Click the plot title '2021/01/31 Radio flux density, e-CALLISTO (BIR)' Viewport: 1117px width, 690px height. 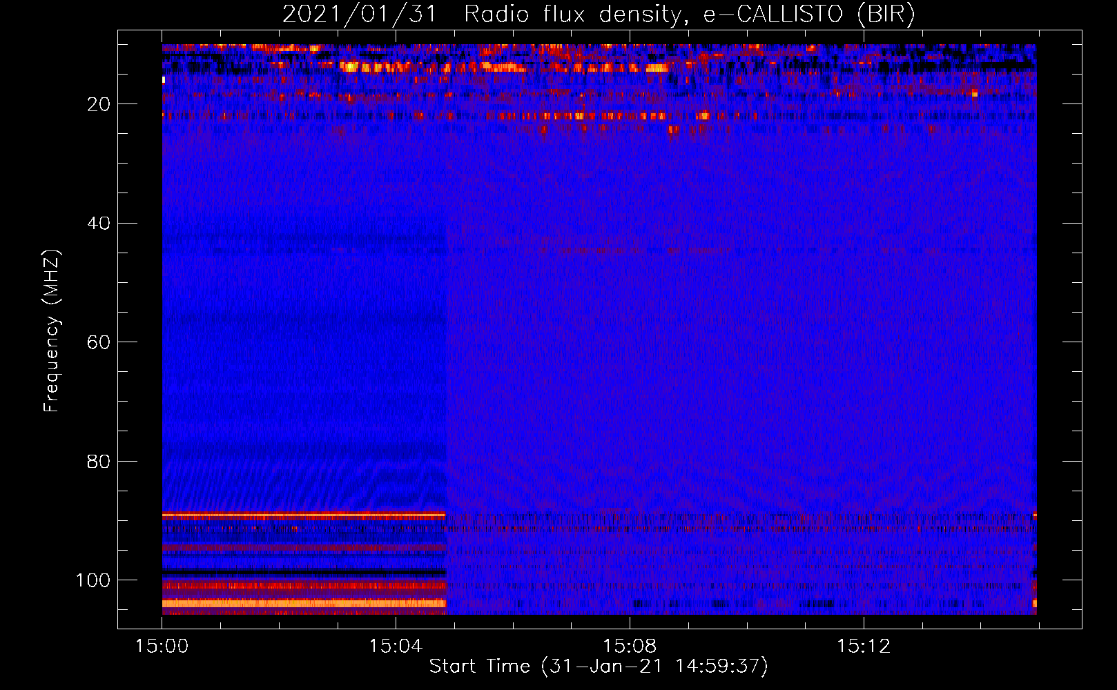[599, 14]
